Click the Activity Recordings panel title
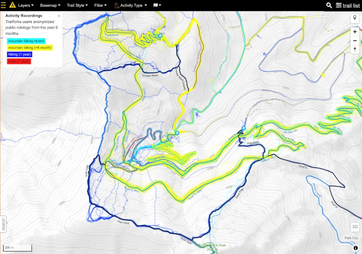This screenshot has width=362, height=254. [24, 16]
